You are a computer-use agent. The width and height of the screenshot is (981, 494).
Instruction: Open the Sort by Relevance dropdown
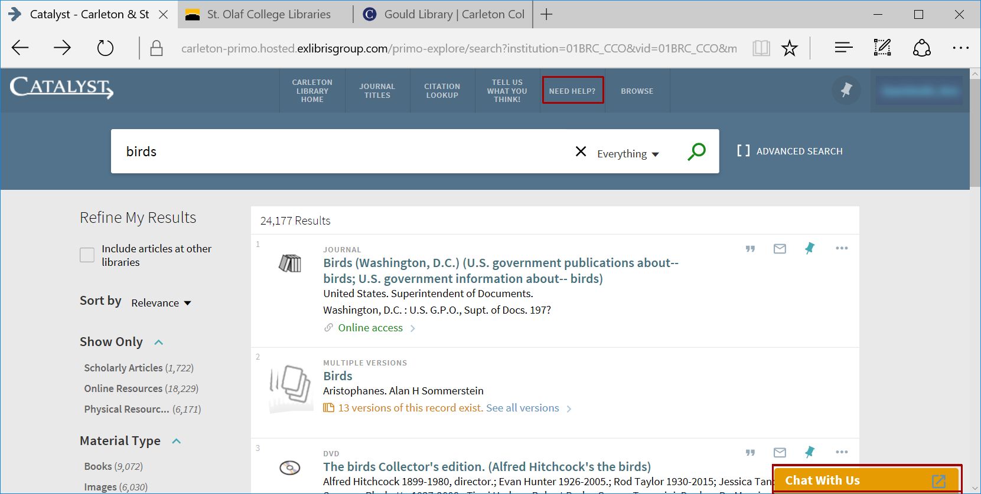[x=161, y=303]
